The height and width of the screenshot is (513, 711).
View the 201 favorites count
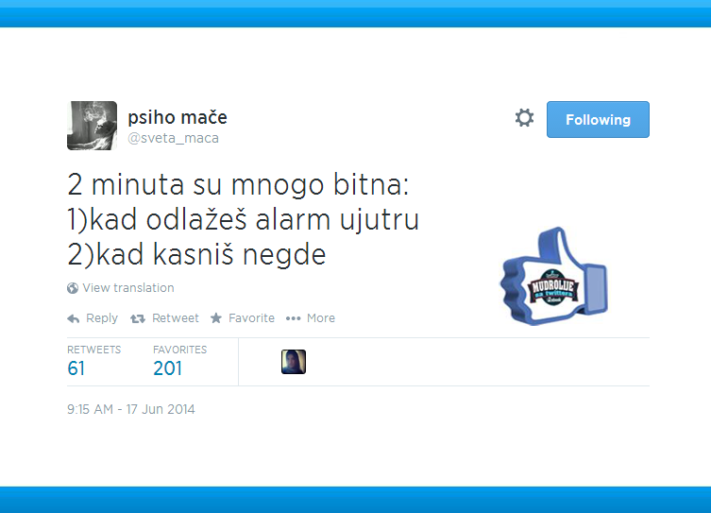click(x=167, y=368)
